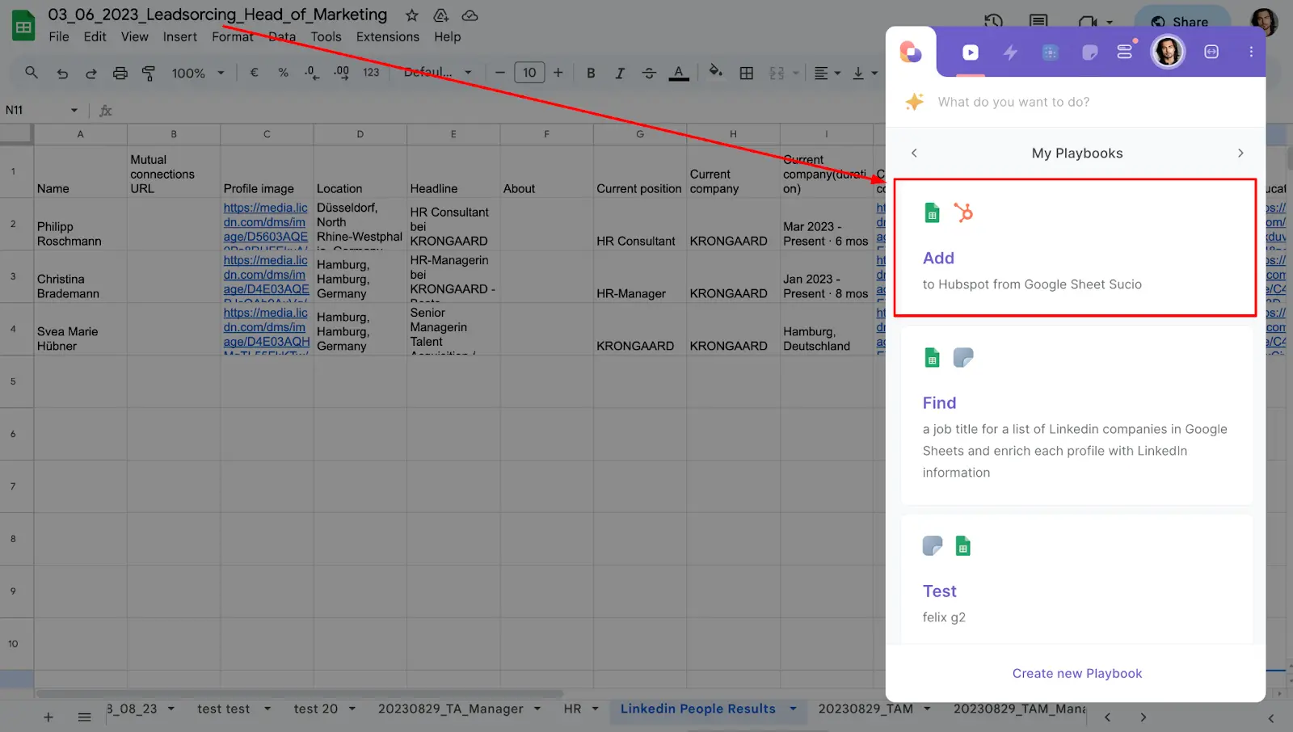Open the Edit menu
Viewport: 1293px width, 732px height.
(x=95, y=36)
